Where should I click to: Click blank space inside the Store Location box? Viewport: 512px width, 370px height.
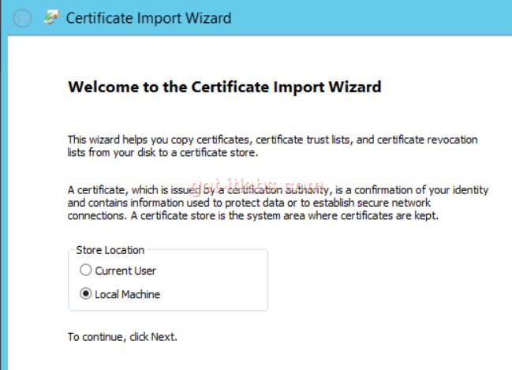pyautogui.click(x=221, y=282)
